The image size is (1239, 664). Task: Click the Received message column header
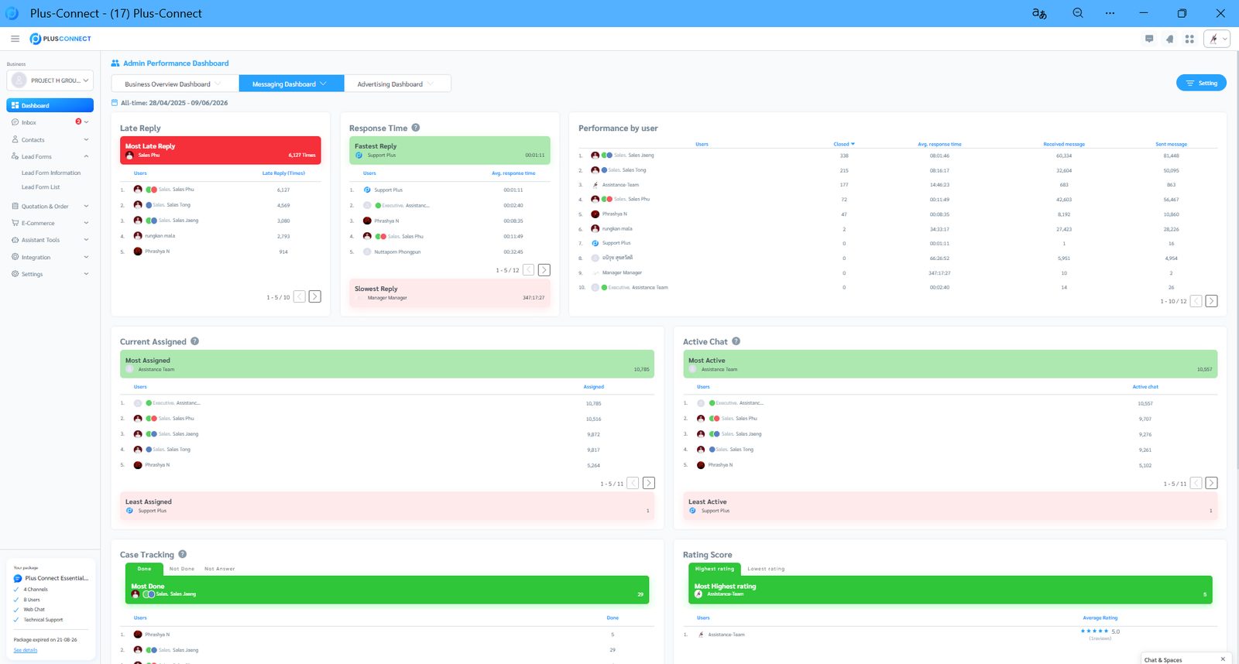(x=1064, y=144)
